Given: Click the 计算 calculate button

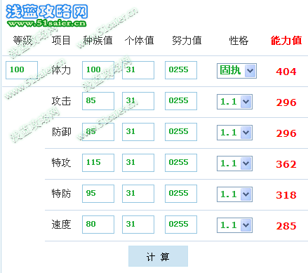Looking at the screenshot, I should (158, 256).
